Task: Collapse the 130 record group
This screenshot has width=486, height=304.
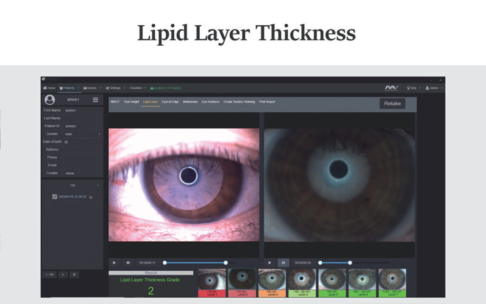Action: (x=97, y=185)
